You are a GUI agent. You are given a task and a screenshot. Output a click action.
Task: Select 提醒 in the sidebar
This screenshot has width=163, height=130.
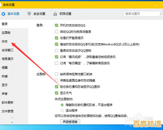pyautogui.click(x=4, y=68)
